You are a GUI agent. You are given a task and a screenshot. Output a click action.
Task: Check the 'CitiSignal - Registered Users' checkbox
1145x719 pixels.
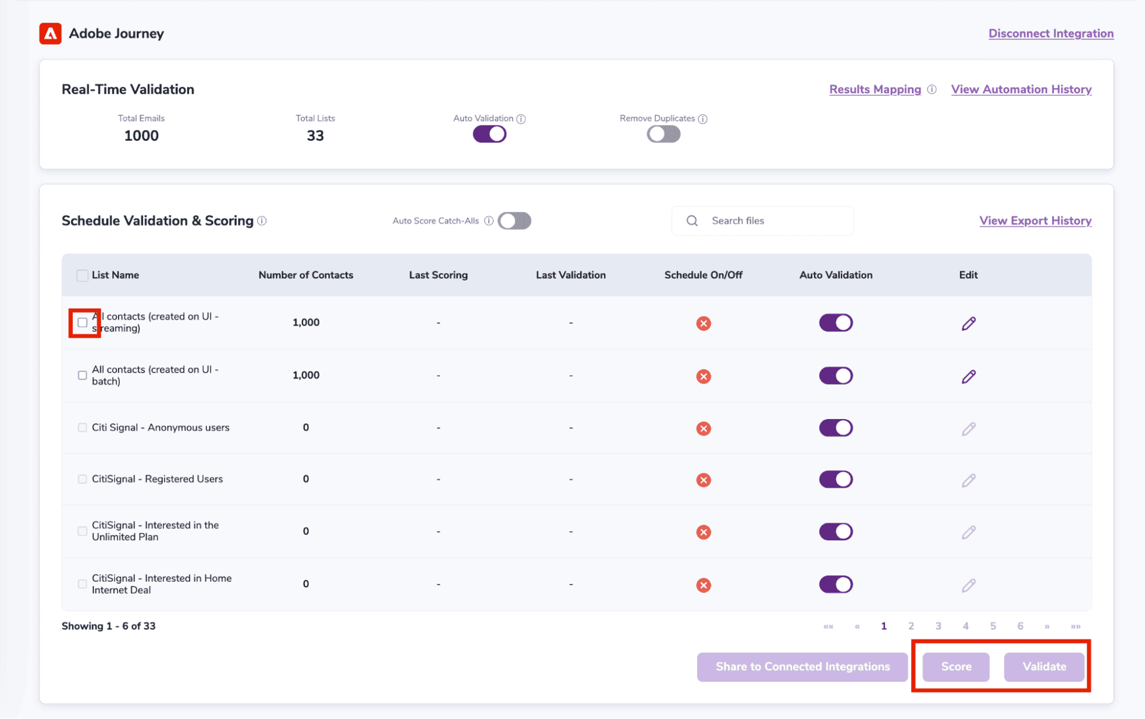tap(82, 479)
